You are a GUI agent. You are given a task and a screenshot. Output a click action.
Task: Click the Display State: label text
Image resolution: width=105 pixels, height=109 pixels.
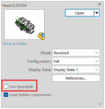(x=40, y=70)
